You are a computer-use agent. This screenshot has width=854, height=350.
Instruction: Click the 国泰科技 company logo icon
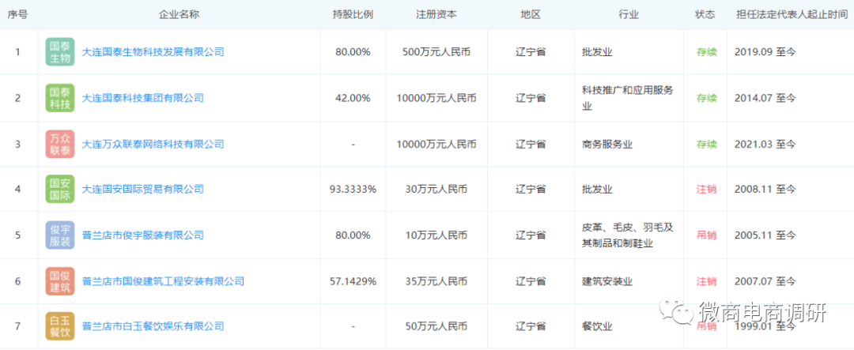click(59, 98)
